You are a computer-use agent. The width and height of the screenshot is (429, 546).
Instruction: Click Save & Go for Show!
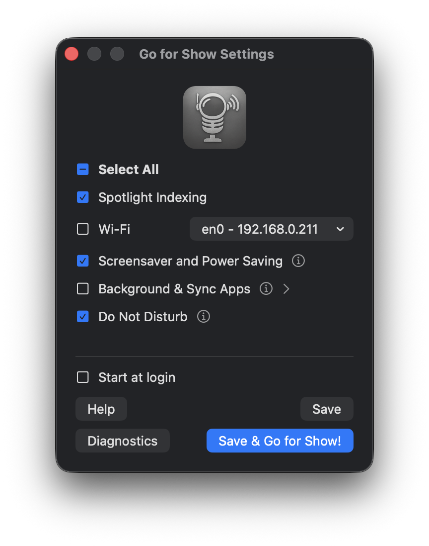[x=280, y=441]
